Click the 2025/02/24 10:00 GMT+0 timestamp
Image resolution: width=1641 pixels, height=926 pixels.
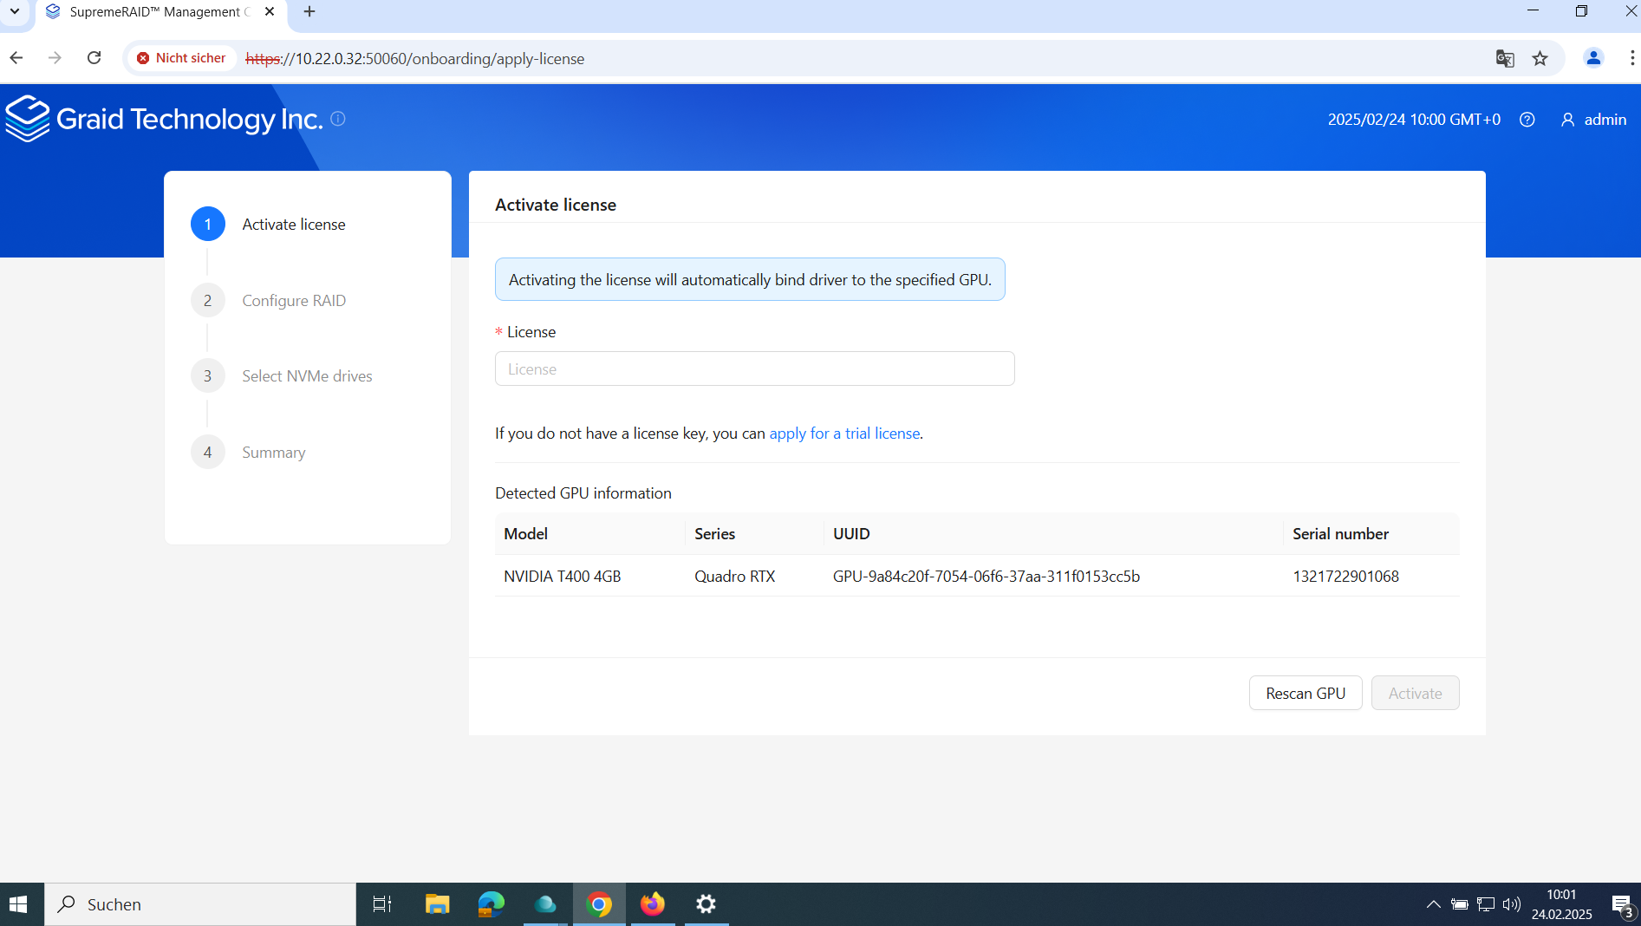coord(1414,120)
